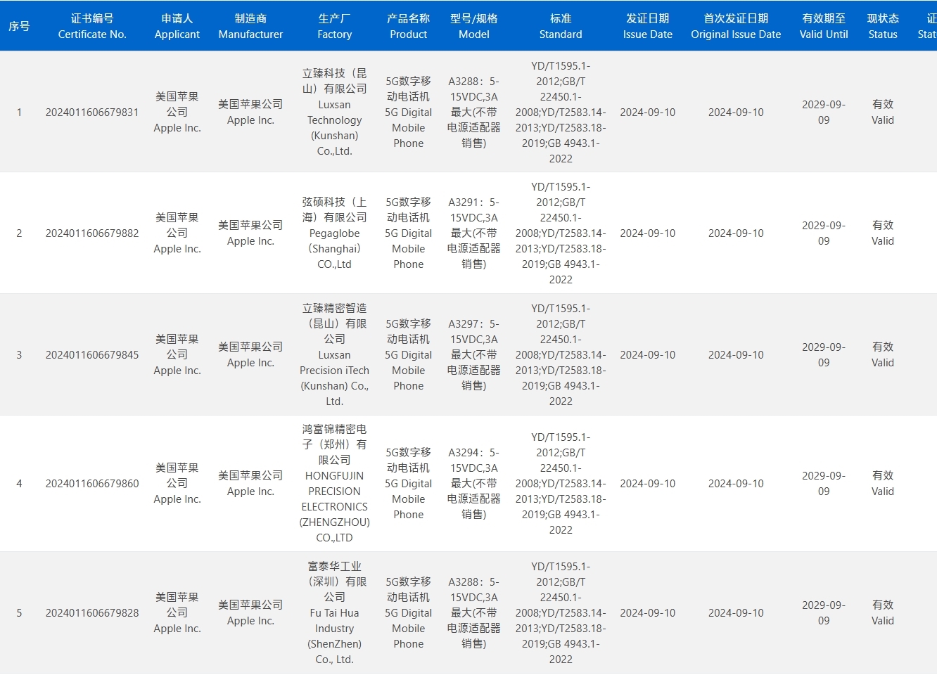Select certificate number 2024011606679882
The width and height of the screenshot is (937, 675).
[92, 233]
